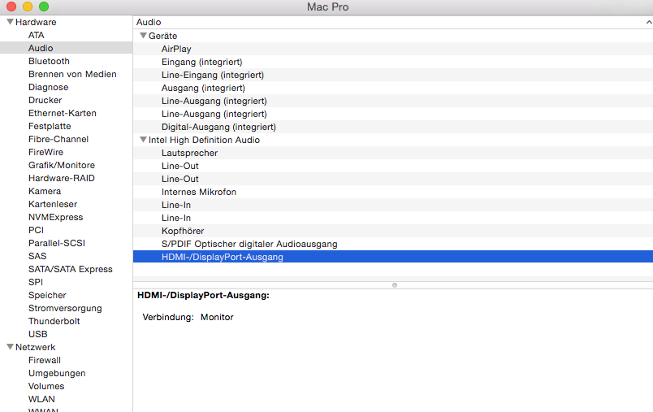Select WLAN under Netzwerk

tap(41, 399)
